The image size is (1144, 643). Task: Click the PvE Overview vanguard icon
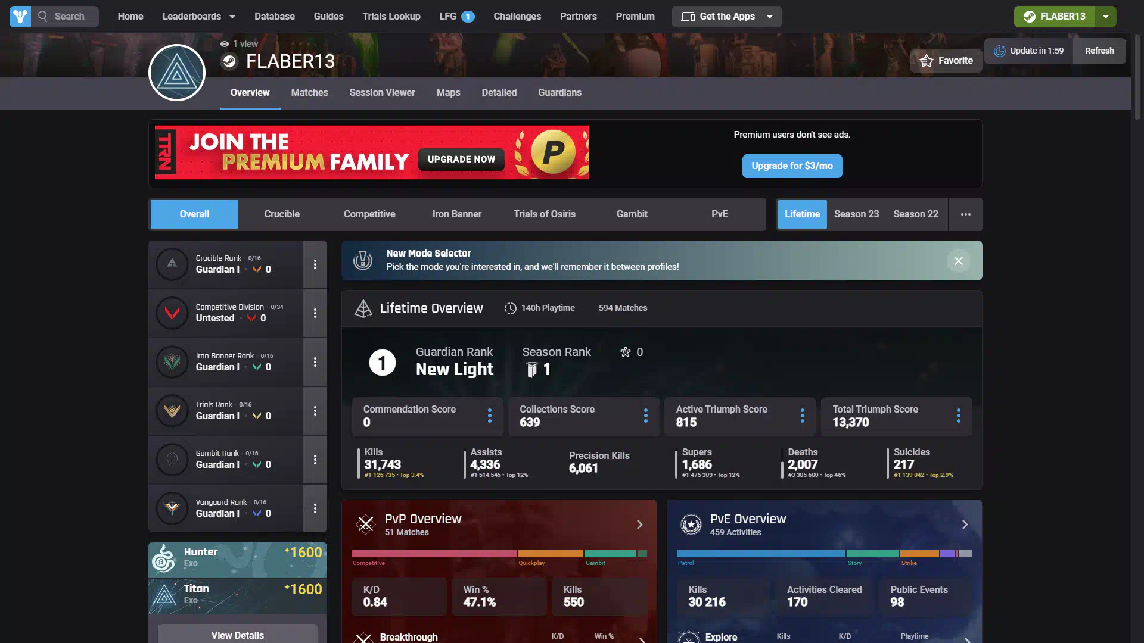(x=691, y=525)
